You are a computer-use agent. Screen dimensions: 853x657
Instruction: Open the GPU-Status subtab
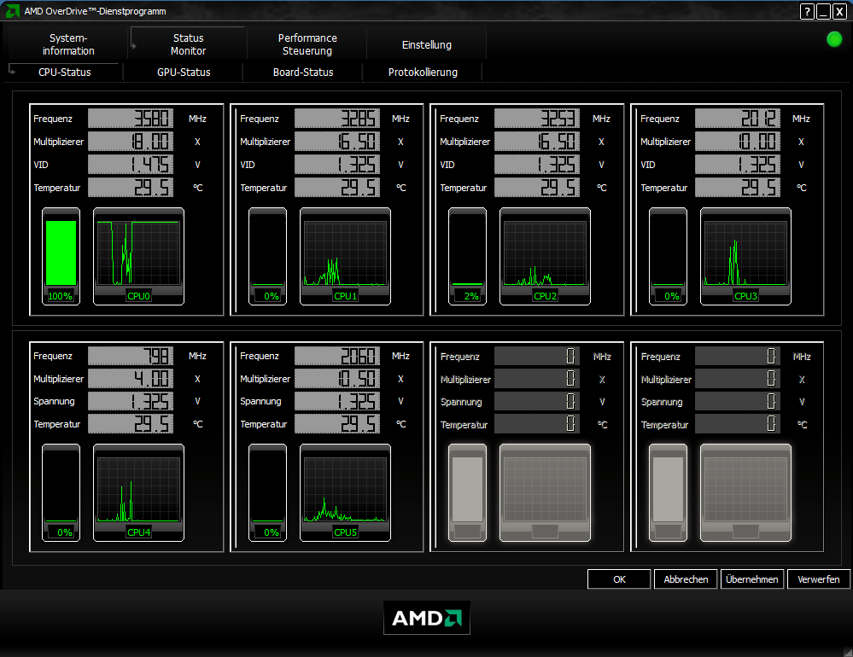coord(184,73)
